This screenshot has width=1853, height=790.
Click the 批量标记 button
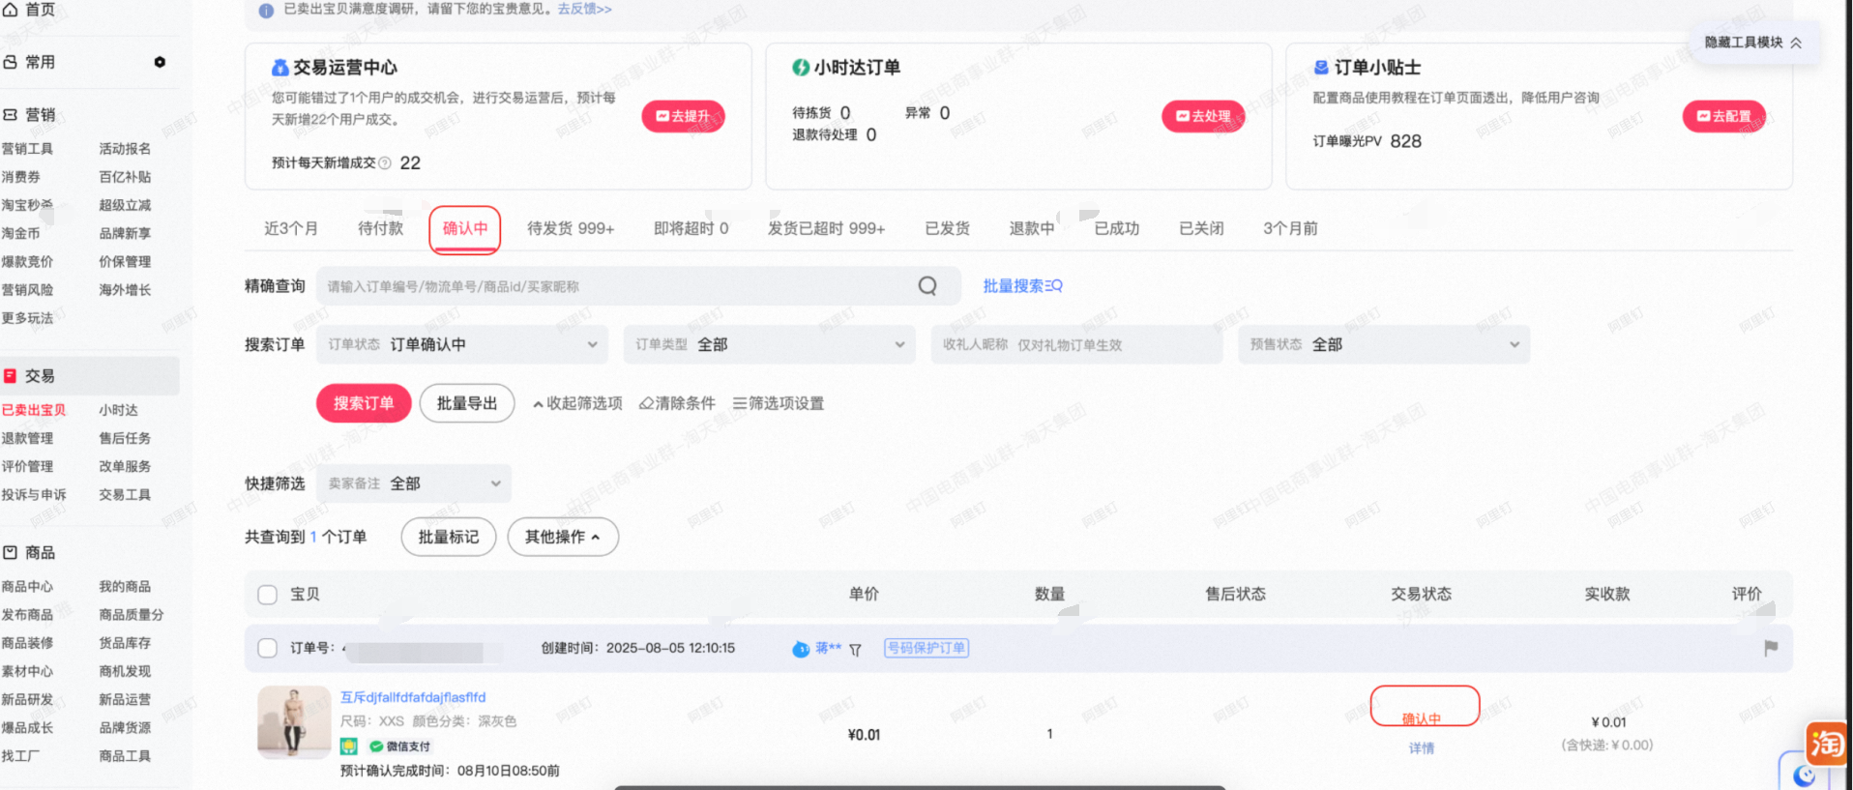(449, 537)
